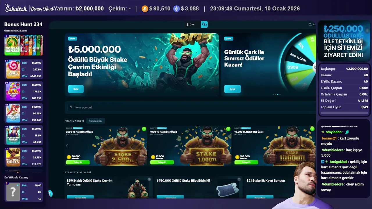372x209 pixels.
Task: Click green info badge on 1000 TL Nakit card
Action: pyautogui.click(x=228, y=129)
